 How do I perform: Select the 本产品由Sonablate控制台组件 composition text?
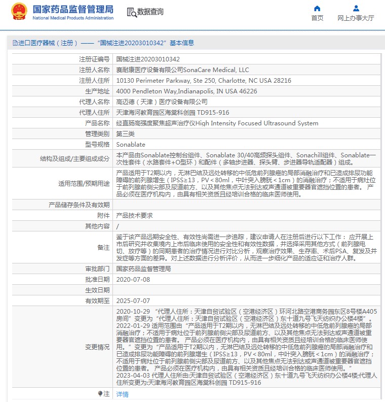246,159
